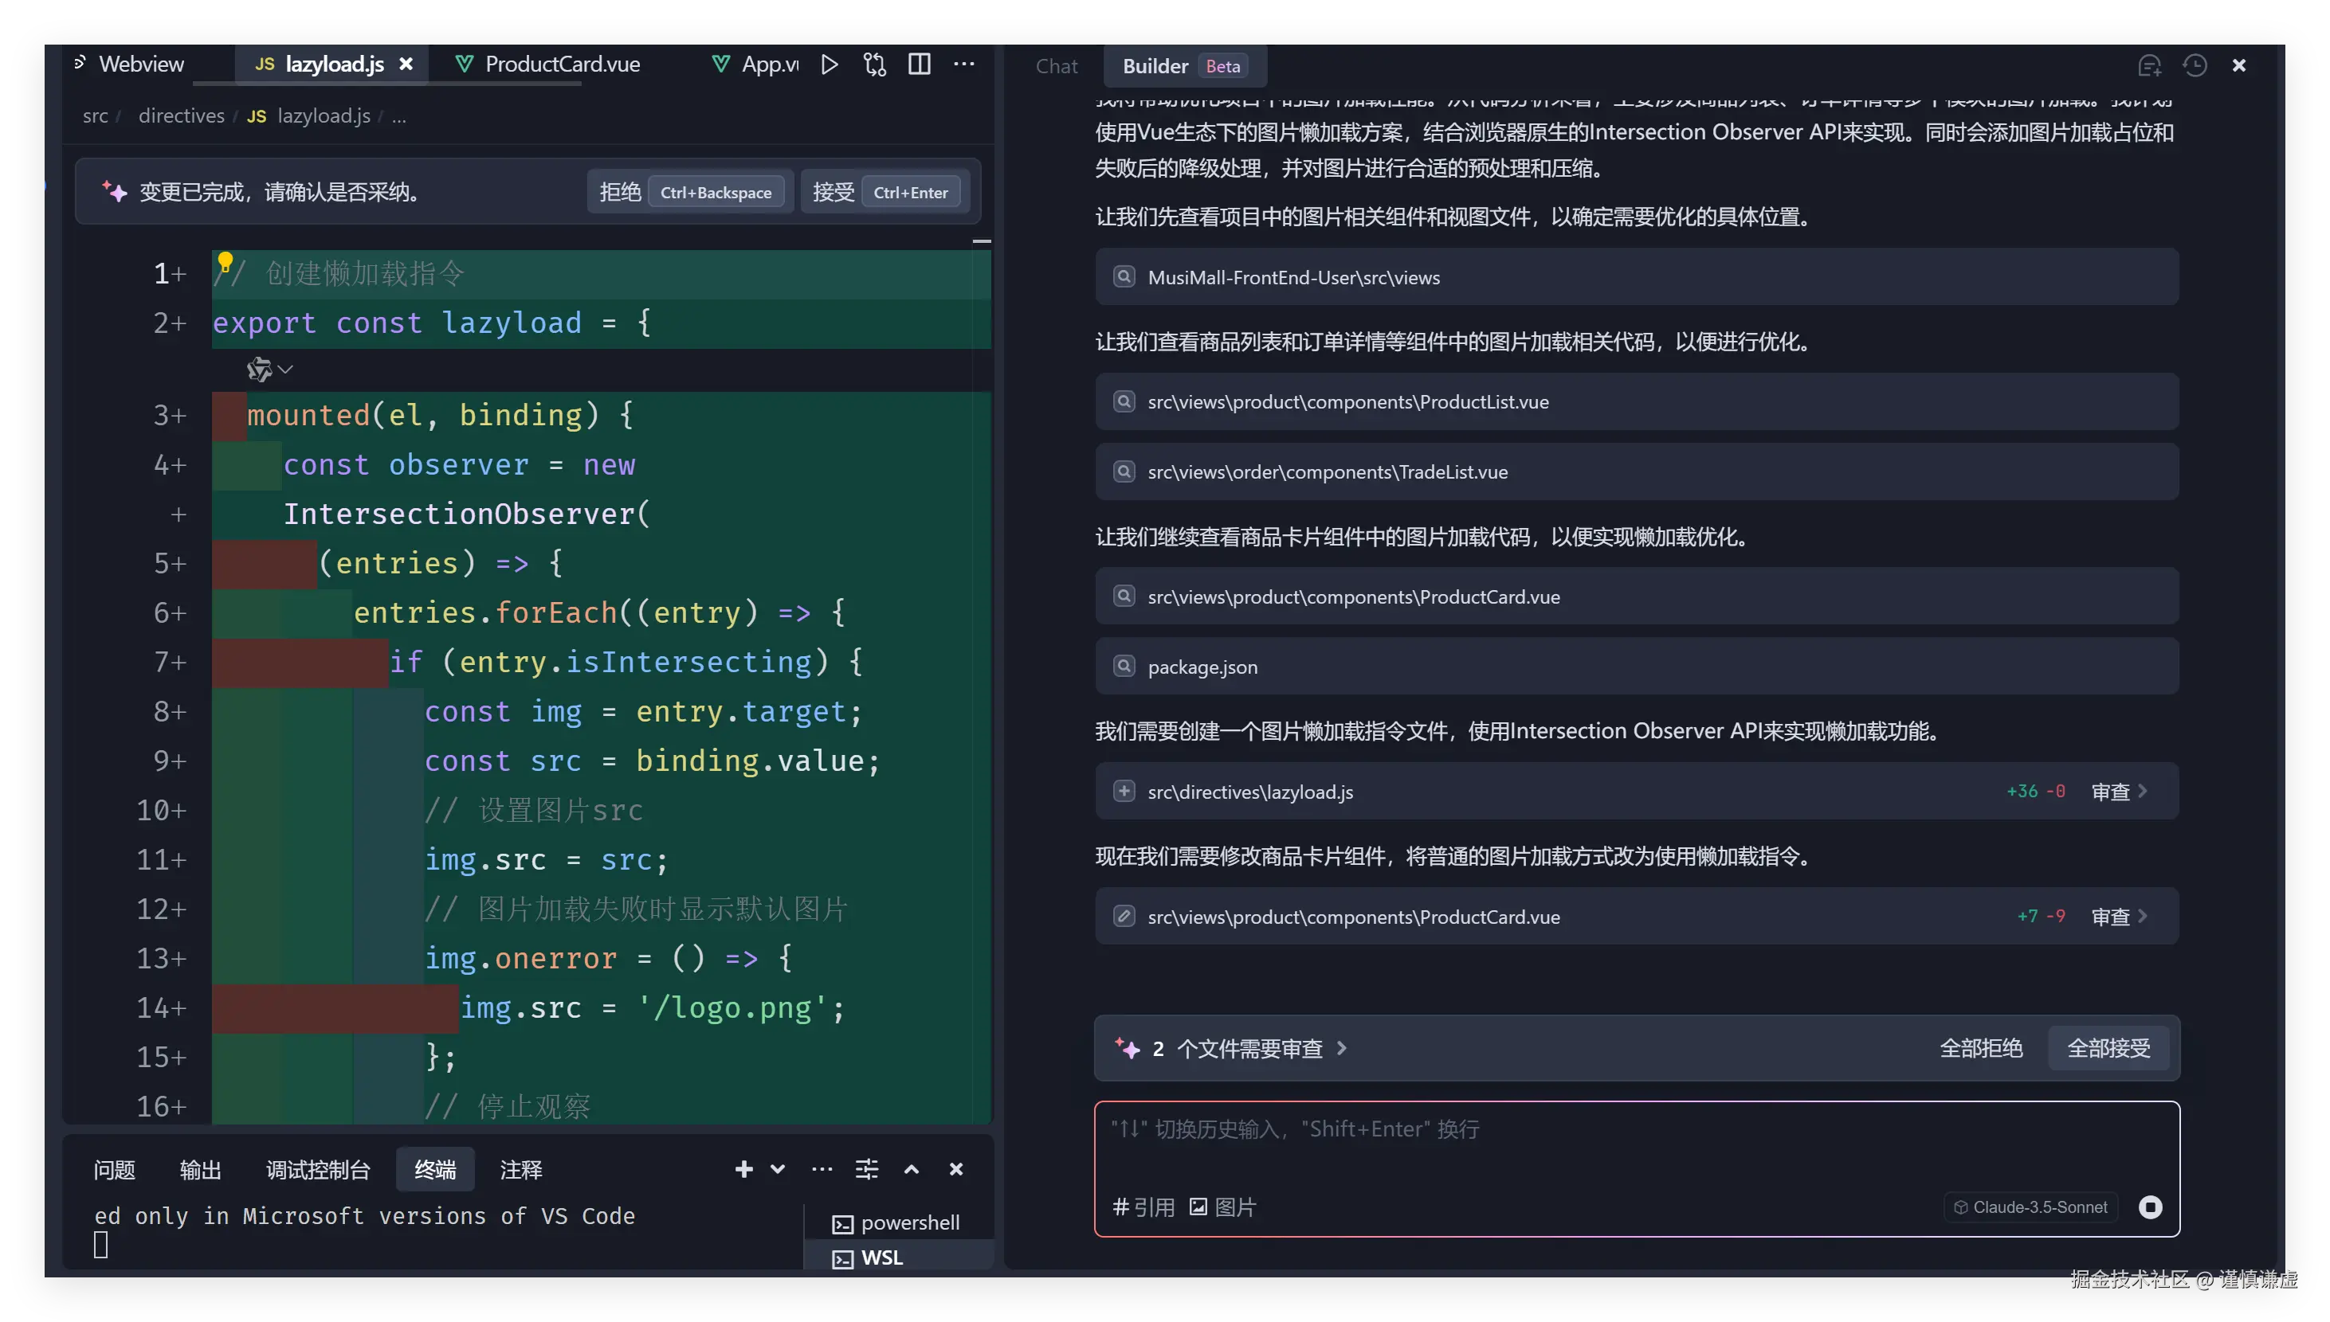Run the lazyload.js file with play icon
The image size is (2330, 1322).
829,65
